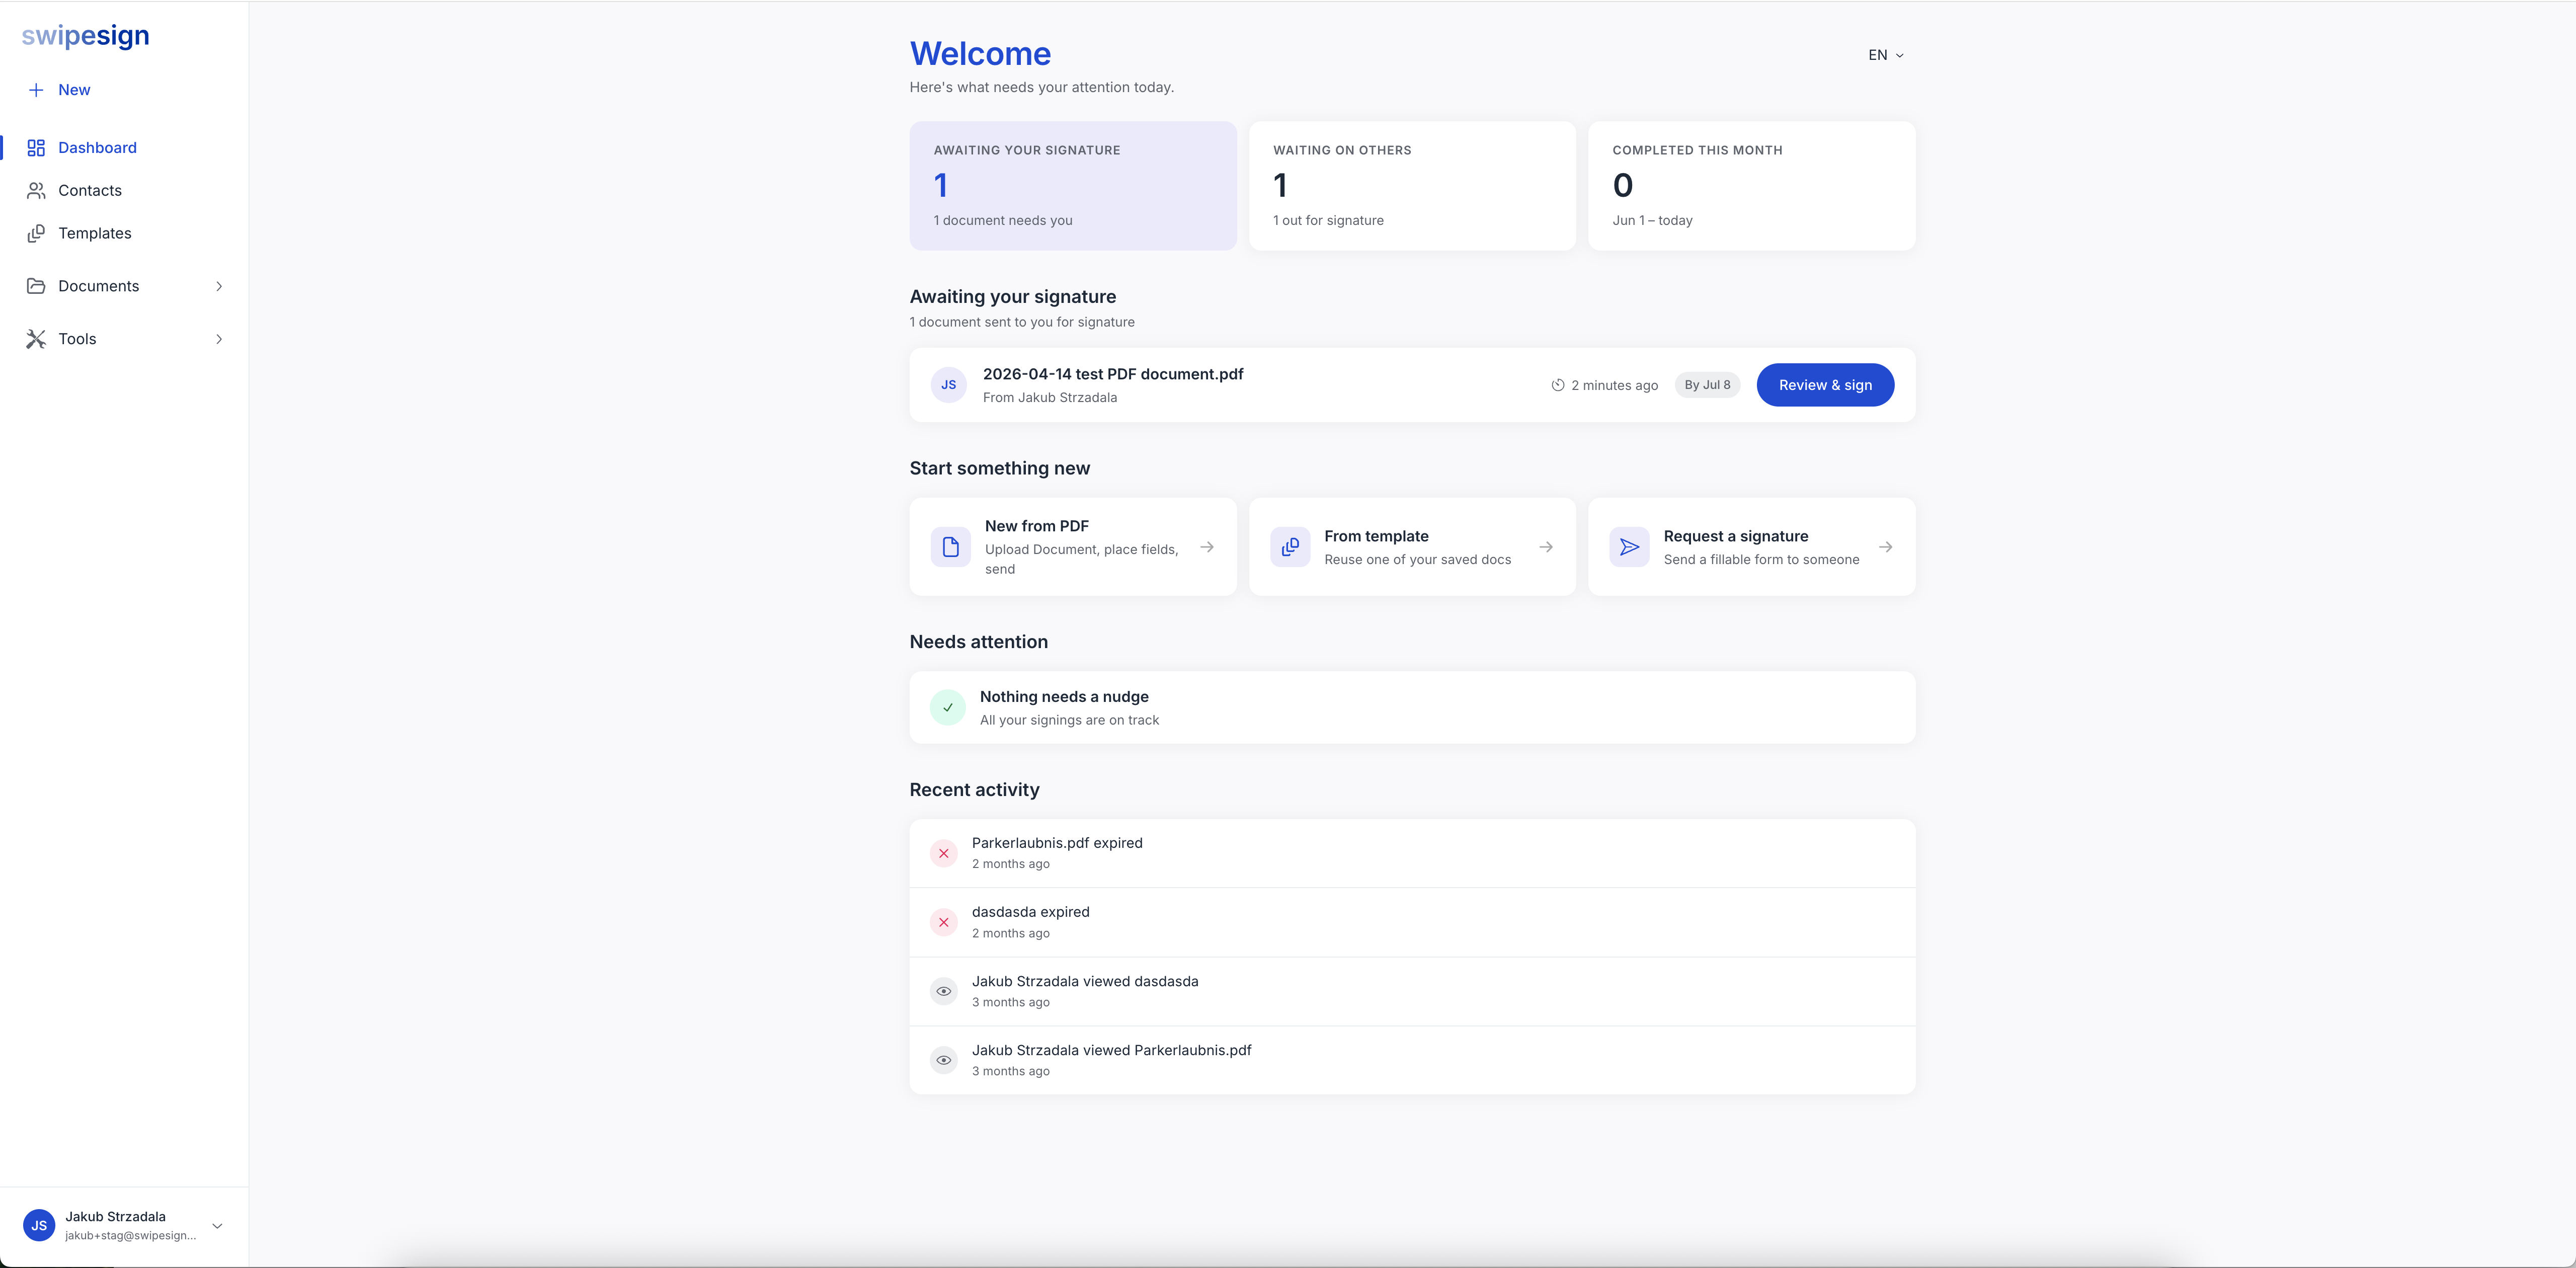Open Parkerlaubnis.pdf expired activity row
2576x1268 pixels.
[x=1412, y=853]
